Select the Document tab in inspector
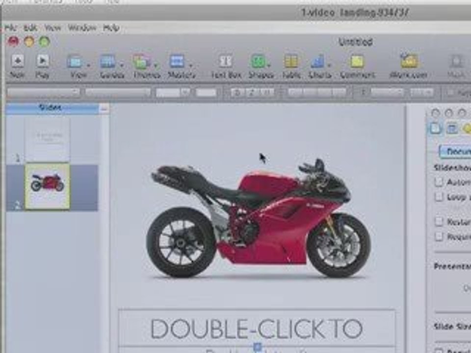 [455, 151]
